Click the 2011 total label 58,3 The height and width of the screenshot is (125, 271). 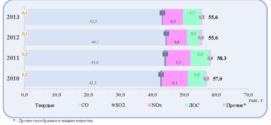tap(222, 58)
